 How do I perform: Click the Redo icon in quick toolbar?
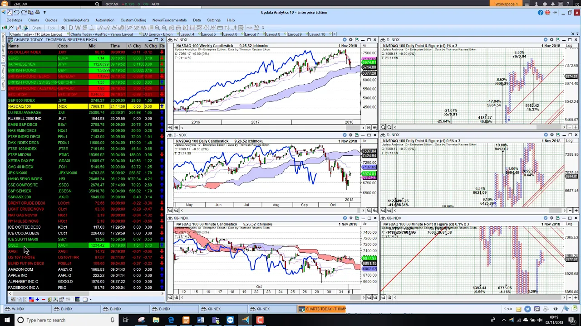point(24,12)
